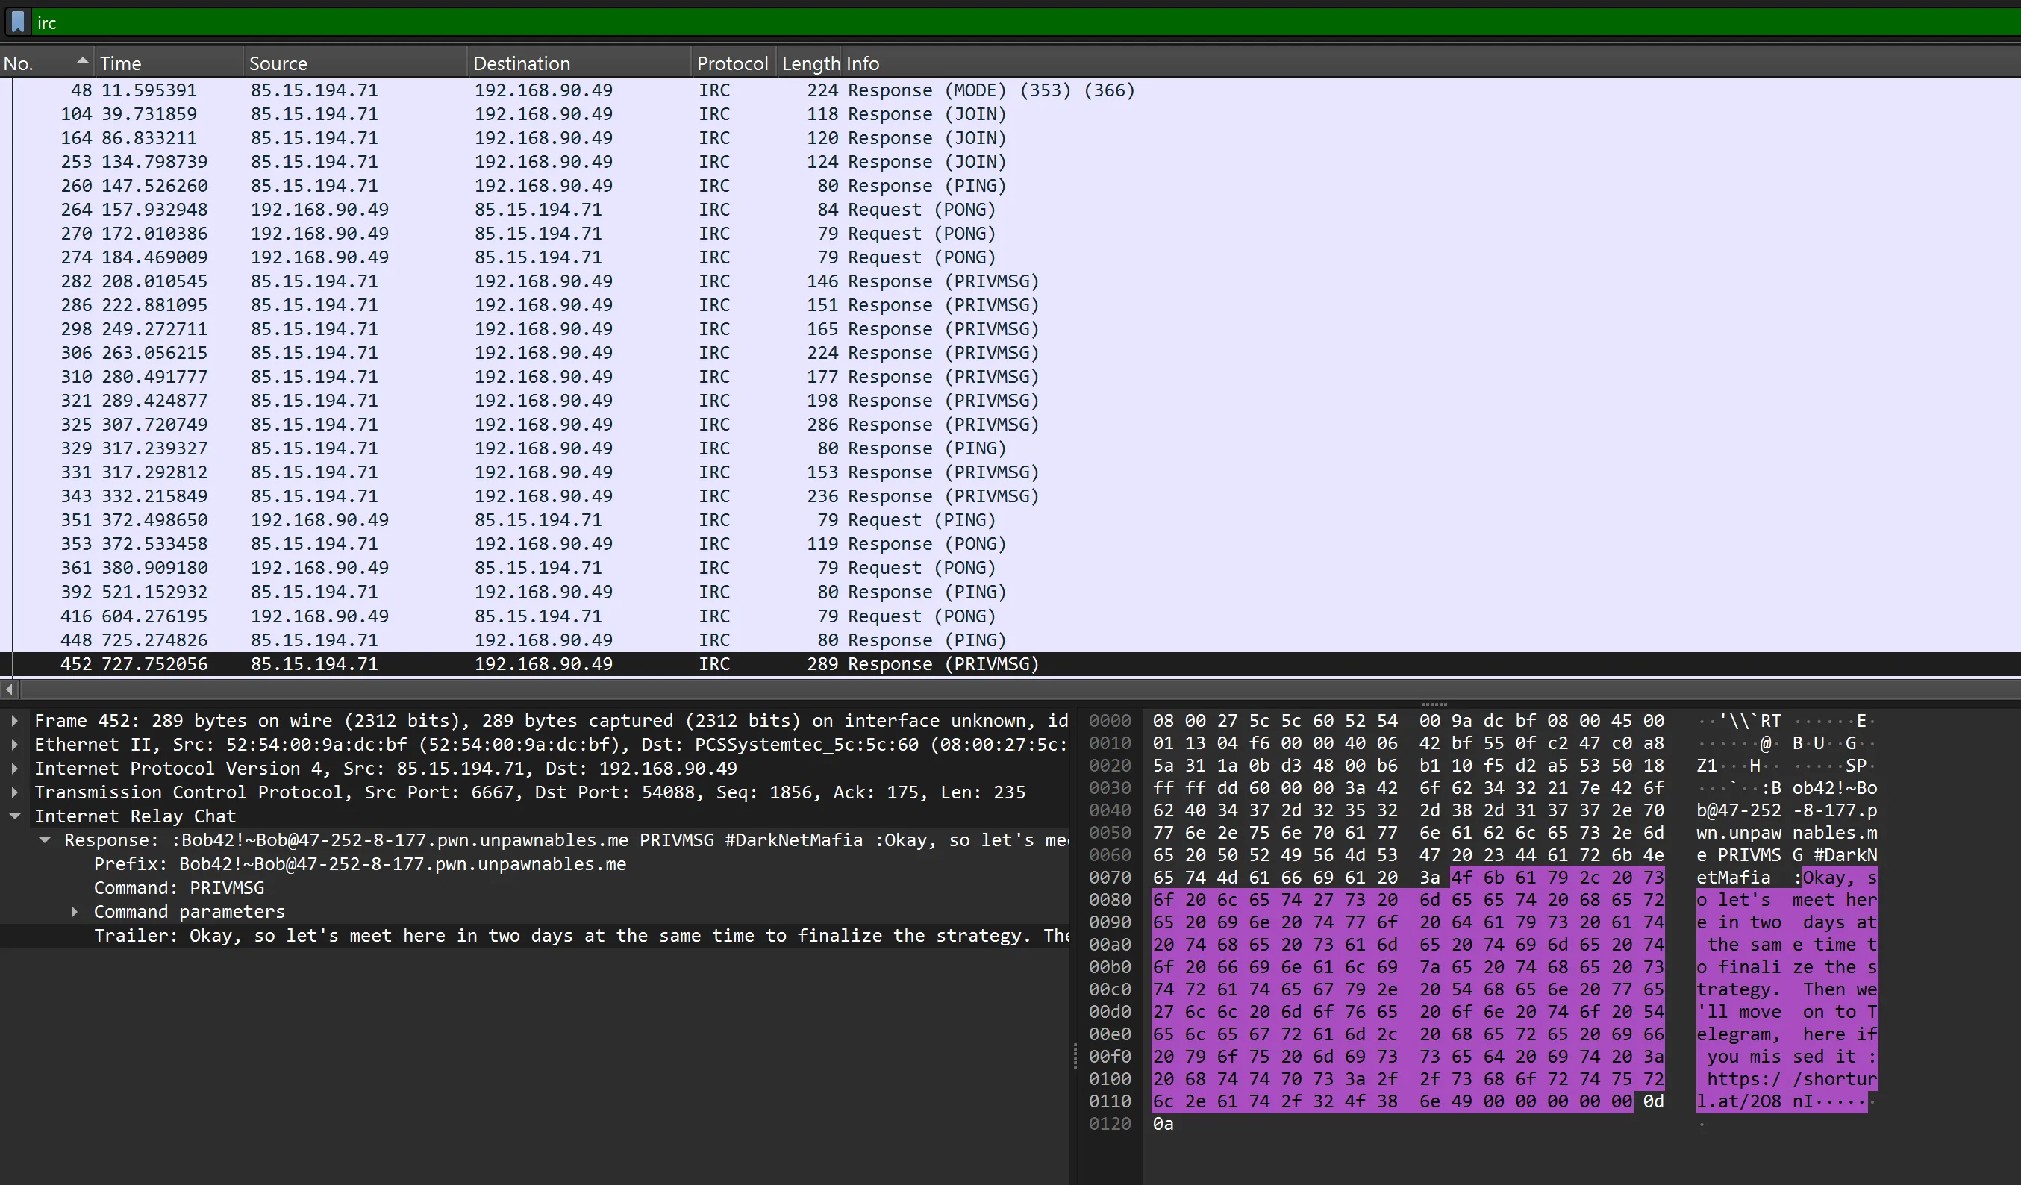Expand the Ethernet II section
The width and height of the screenshot is (2021, 1185).
[15, 744]
